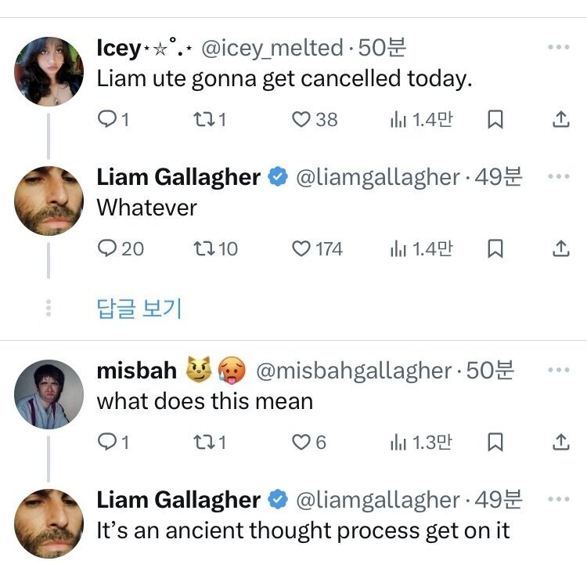Reply to Icey's cancelled tweet

[x=106, y=120]
